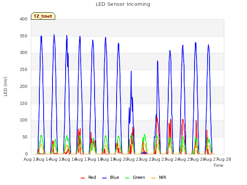Toggle the Red series legend entry

click(88, 177)
